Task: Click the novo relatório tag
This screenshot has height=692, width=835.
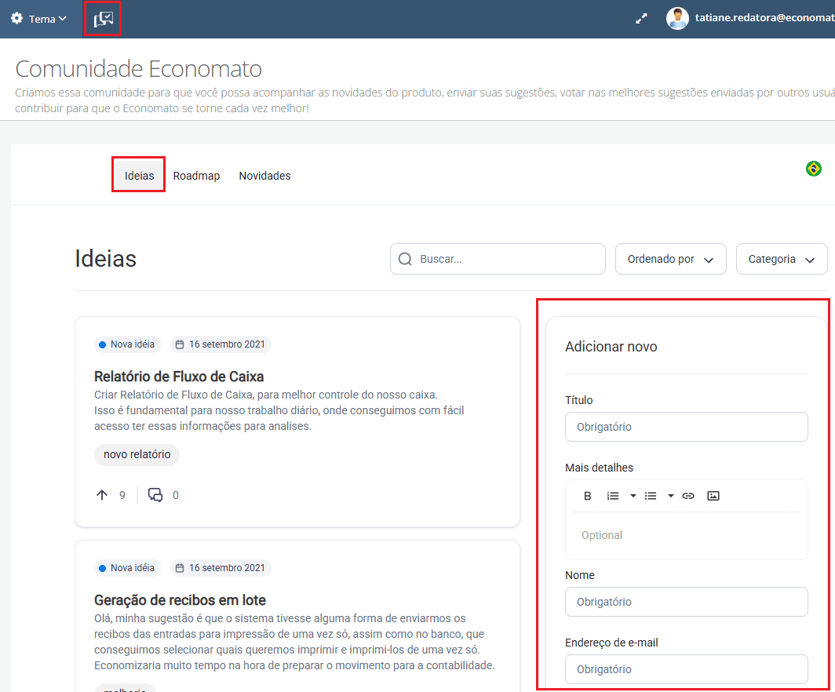Action: tap(137, 454)
